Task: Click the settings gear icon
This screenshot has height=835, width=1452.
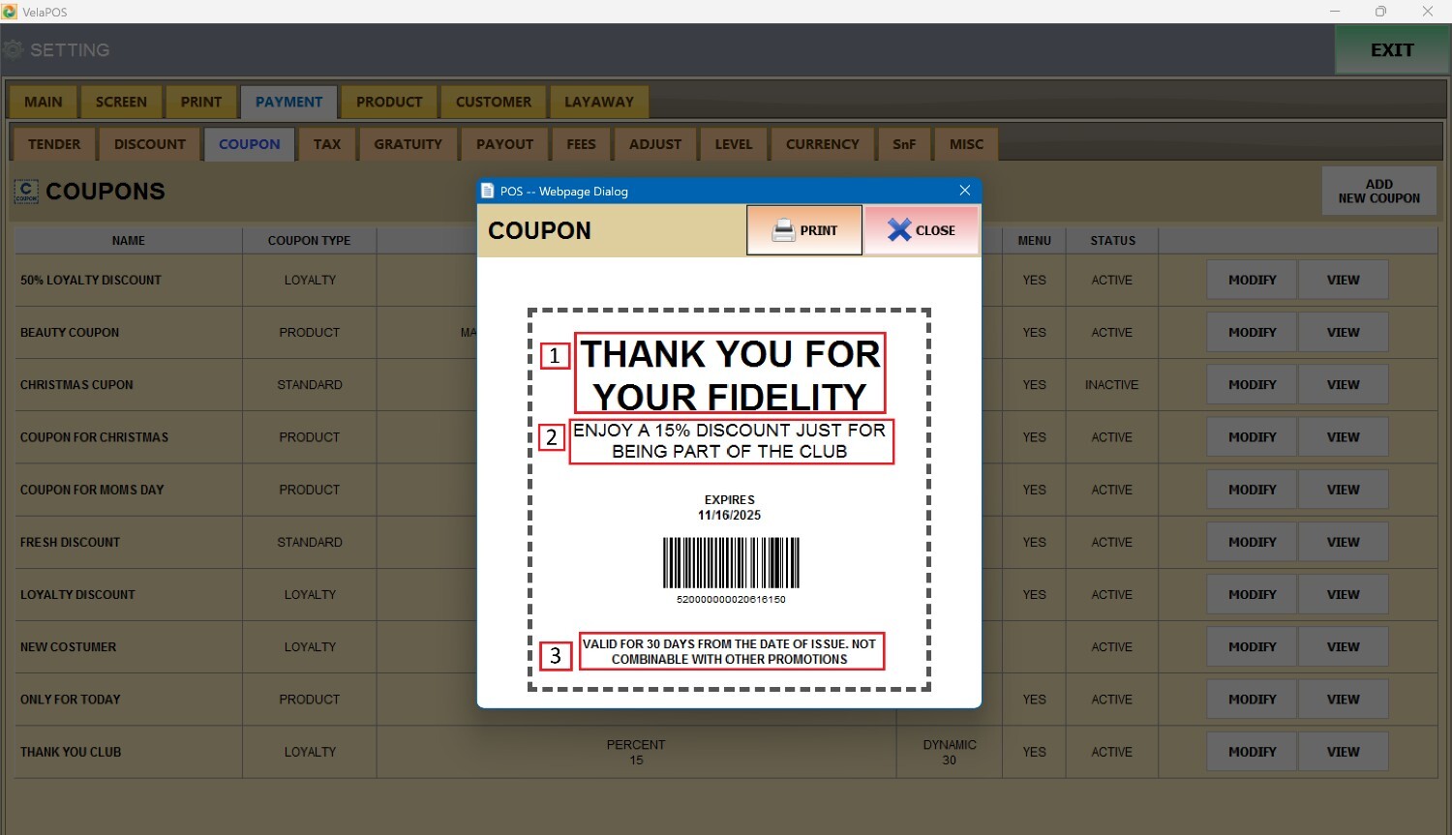Action: click(x=14, y=50)
